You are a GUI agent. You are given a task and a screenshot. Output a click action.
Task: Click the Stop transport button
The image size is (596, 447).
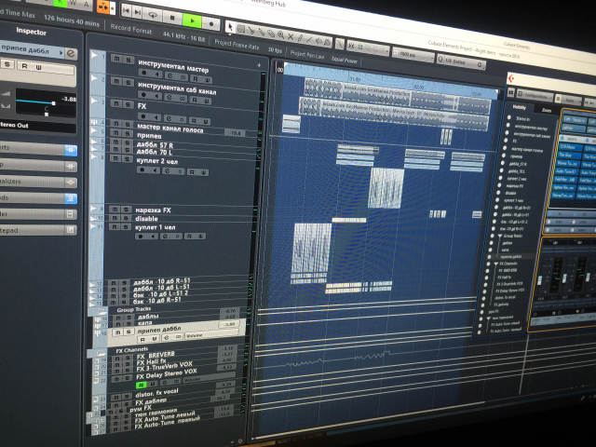coord(172,18)
